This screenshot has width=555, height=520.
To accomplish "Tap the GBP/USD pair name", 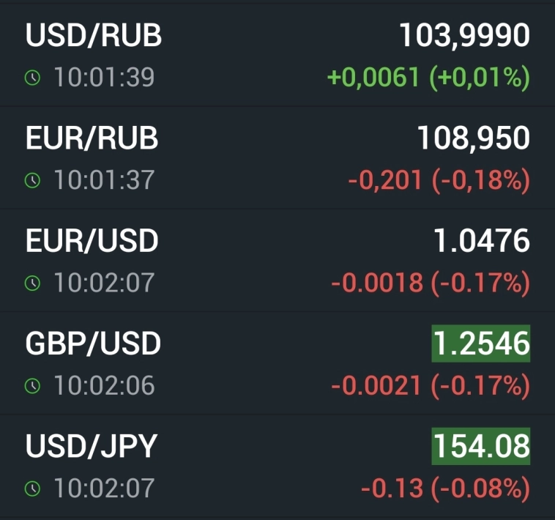I will point(93,343).
